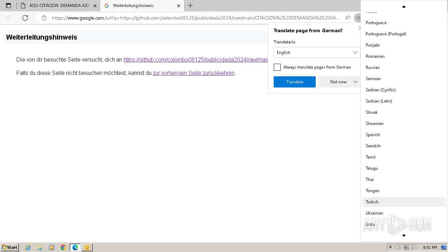Pick Tamil language option
Screen dimensions: 448x252
tap(404, 157)
